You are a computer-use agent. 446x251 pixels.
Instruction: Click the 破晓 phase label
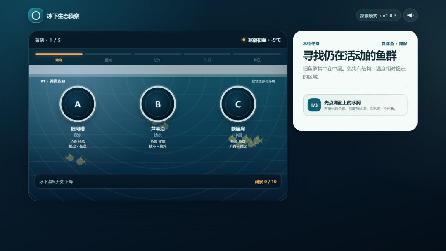click(x=59, y=60)
